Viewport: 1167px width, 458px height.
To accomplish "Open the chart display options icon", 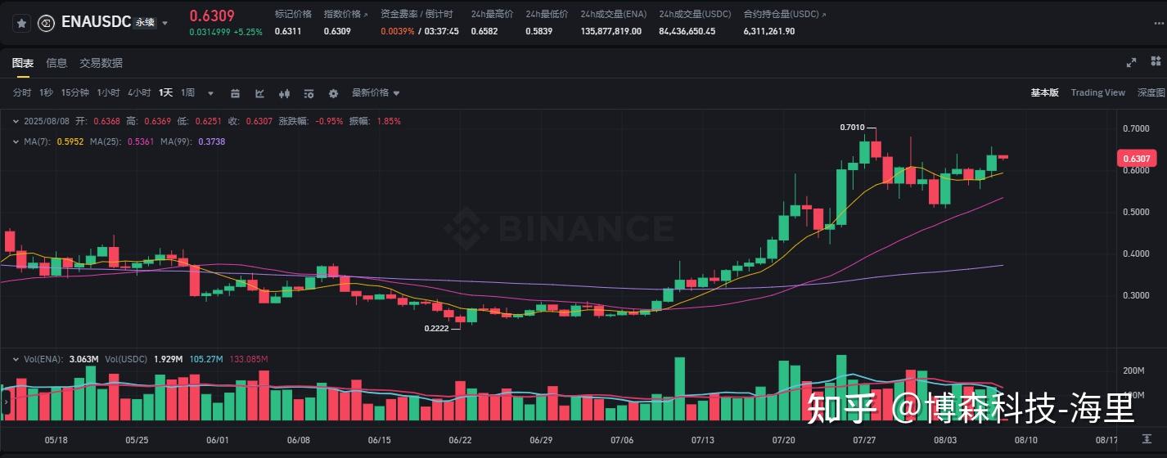I will coord(309,93).
